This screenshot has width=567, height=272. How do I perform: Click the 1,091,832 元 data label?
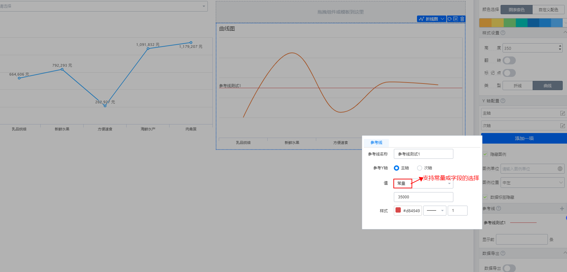[x=148, y=45]
